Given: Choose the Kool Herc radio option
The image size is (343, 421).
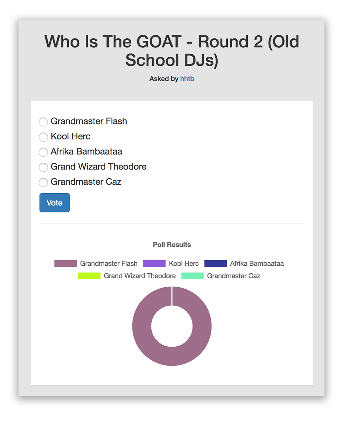Looking at the screenshot, I should (43, 137).
